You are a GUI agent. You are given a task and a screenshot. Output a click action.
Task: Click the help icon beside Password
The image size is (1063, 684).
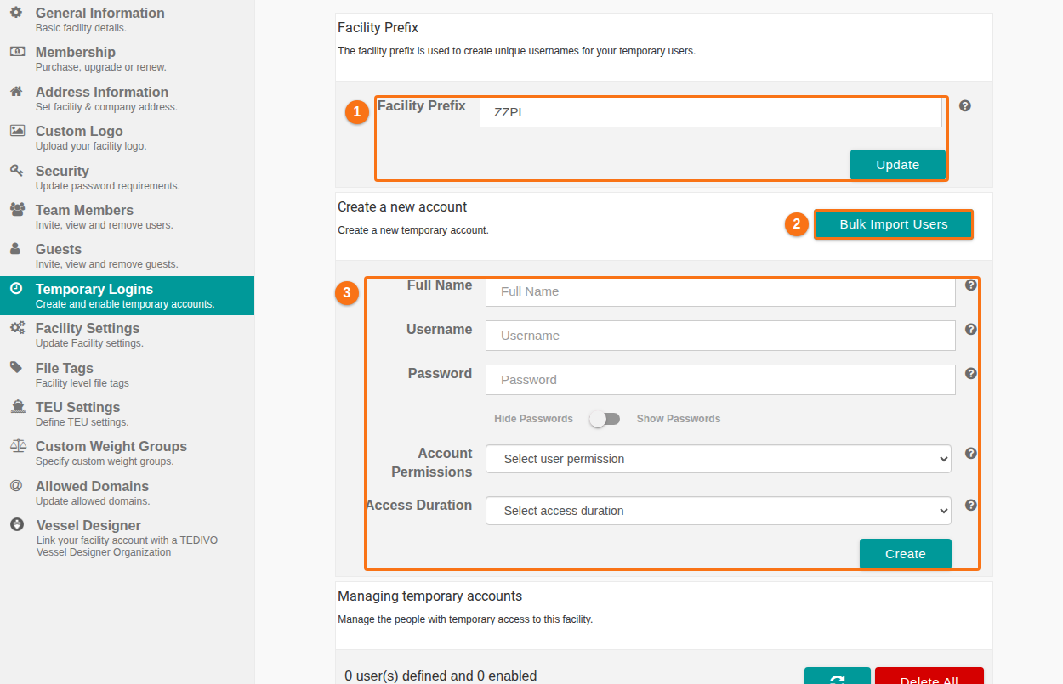coord(971,374)
